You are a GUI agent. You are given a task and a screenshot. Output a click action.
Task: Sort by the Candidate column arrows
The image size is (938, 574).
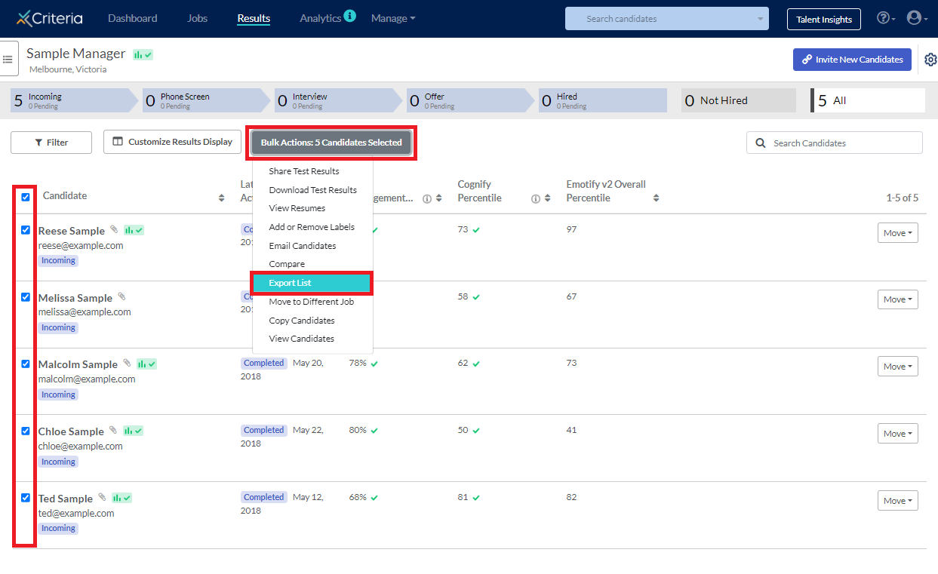point(221,198)
